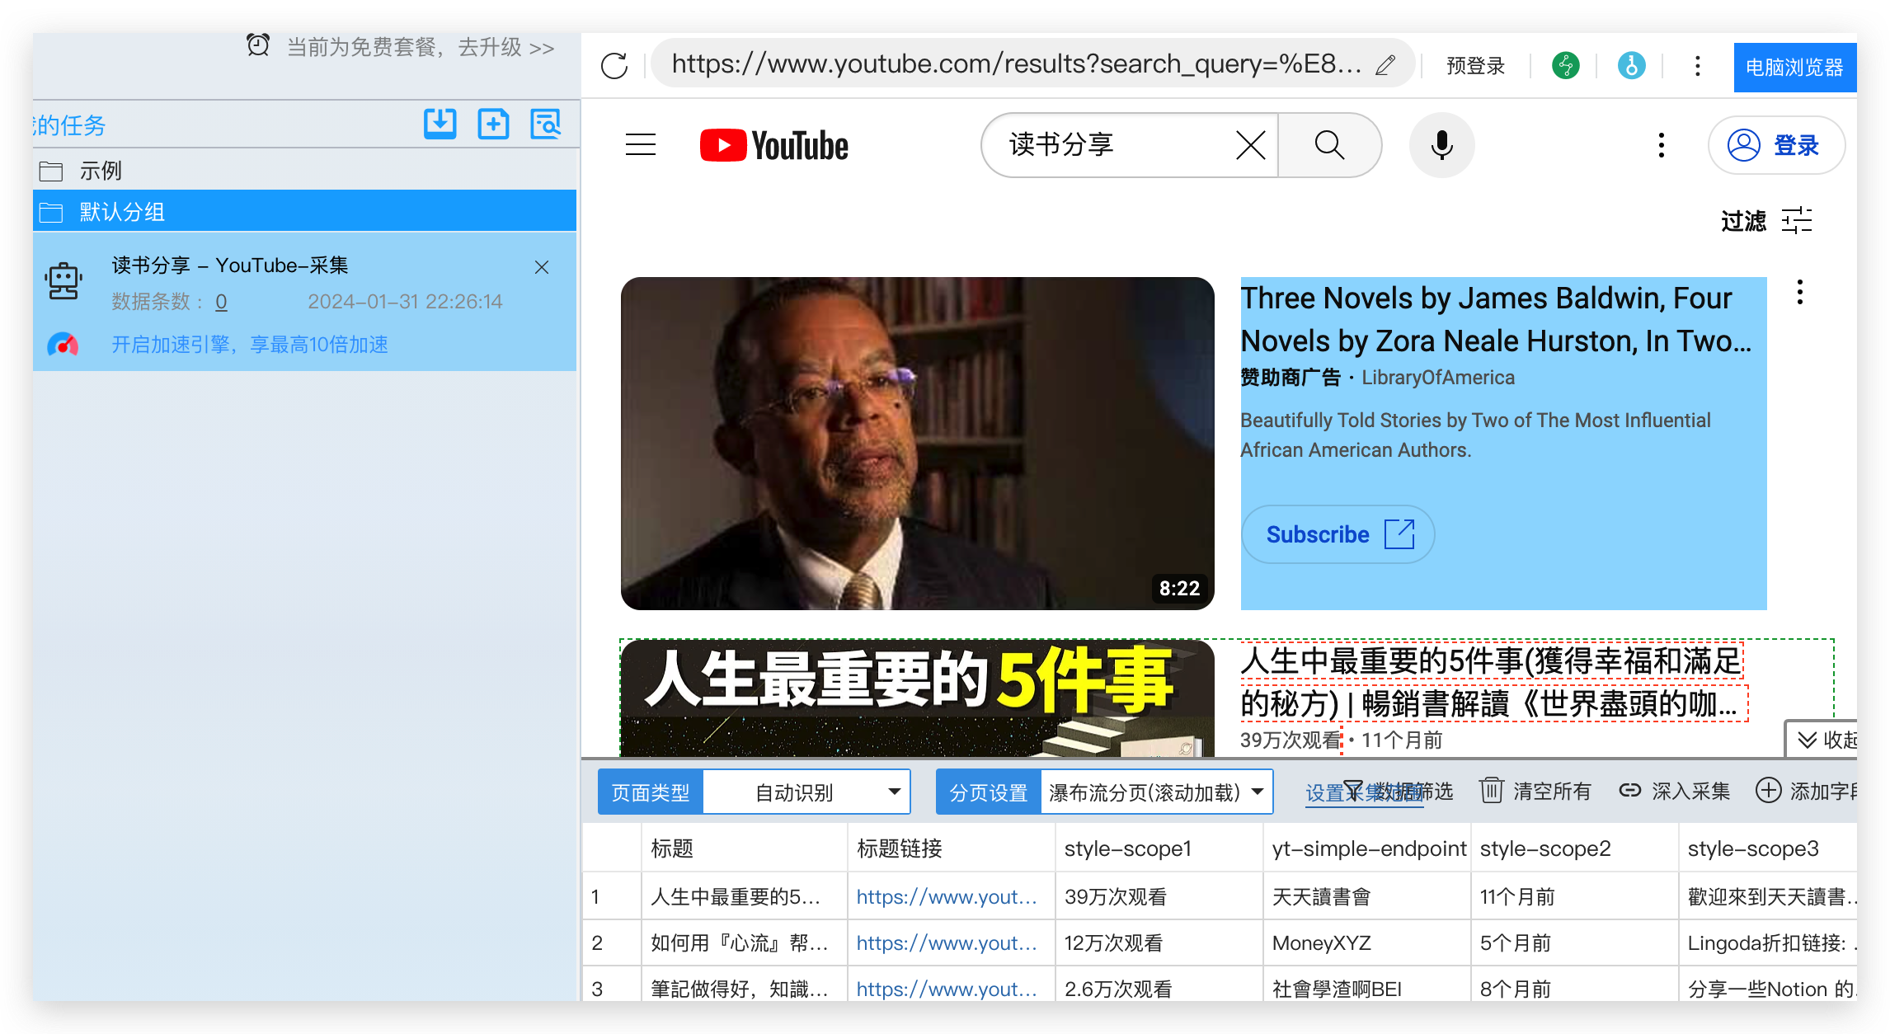
Task: Select the cell MoneyXYZ
Action: (1366, 942)
